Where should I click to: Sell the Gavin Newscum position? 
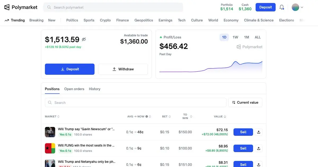pos(243,132)
